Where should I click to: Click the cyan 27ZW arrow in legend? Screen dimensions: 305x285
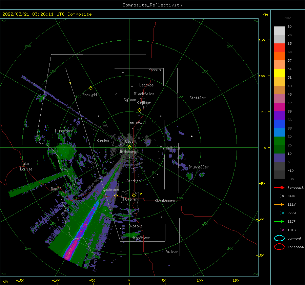tap(279, 213)
